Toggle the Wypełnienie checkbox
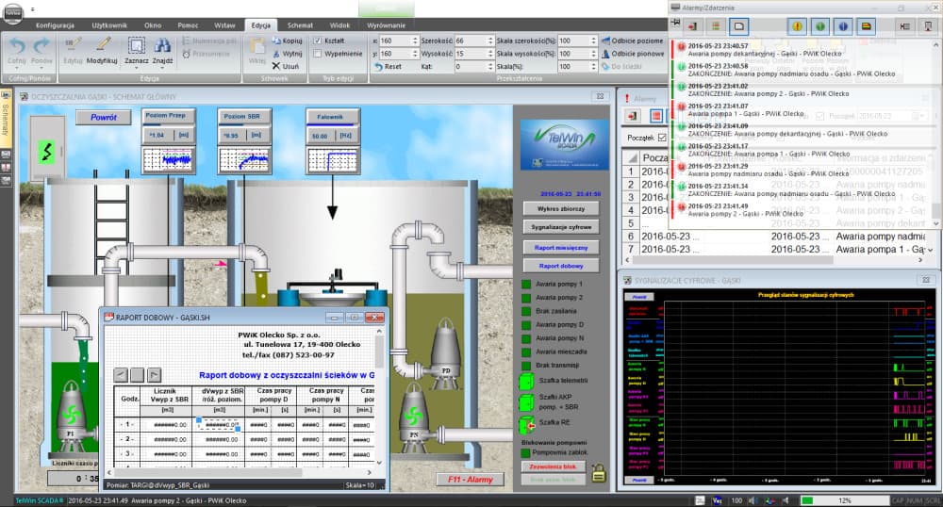Viewport: 943px width, 507px height. 318,54
